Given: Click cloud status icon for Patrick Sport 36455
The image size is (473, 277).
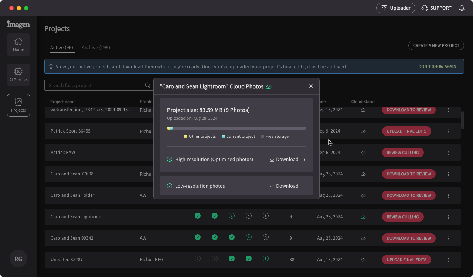Looking at the screenshot, I should click(x=363, y=131).
